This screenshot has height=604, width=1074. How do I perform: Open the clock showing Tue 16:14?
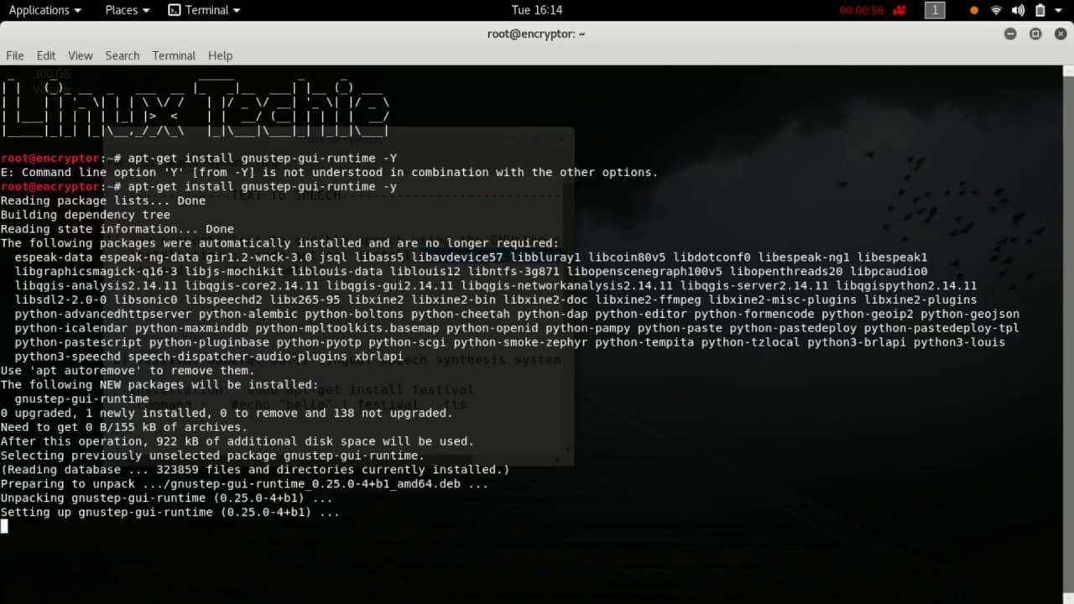tap(537, 10)
